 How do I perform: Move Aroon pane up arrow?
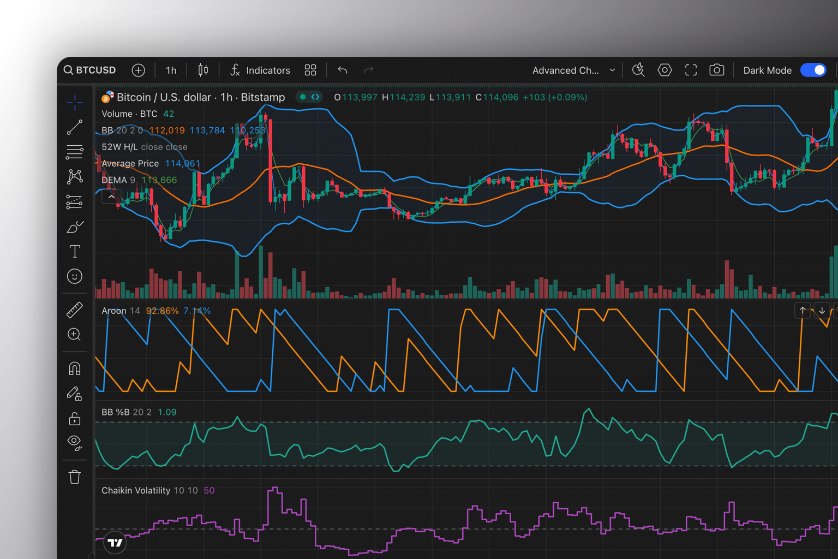tap(803, 311)
